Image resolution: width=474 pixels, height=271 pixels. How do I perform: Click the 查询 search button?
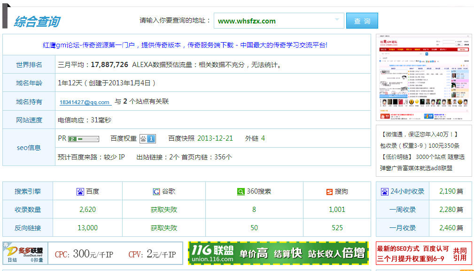(x=362, y=21)
